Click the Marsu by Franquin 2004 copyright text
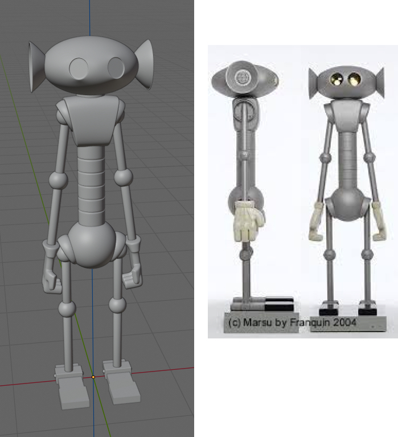Image resolution: width=398 pixels, height=437 pixels. click(292, 322)
